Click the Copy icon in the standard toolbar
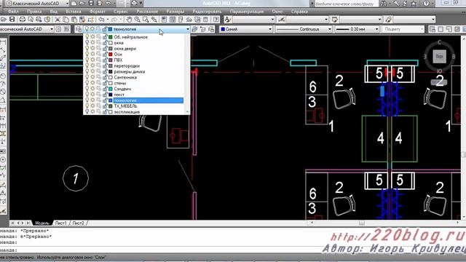This screenshot has height=262, width=466. click(66, 20)
